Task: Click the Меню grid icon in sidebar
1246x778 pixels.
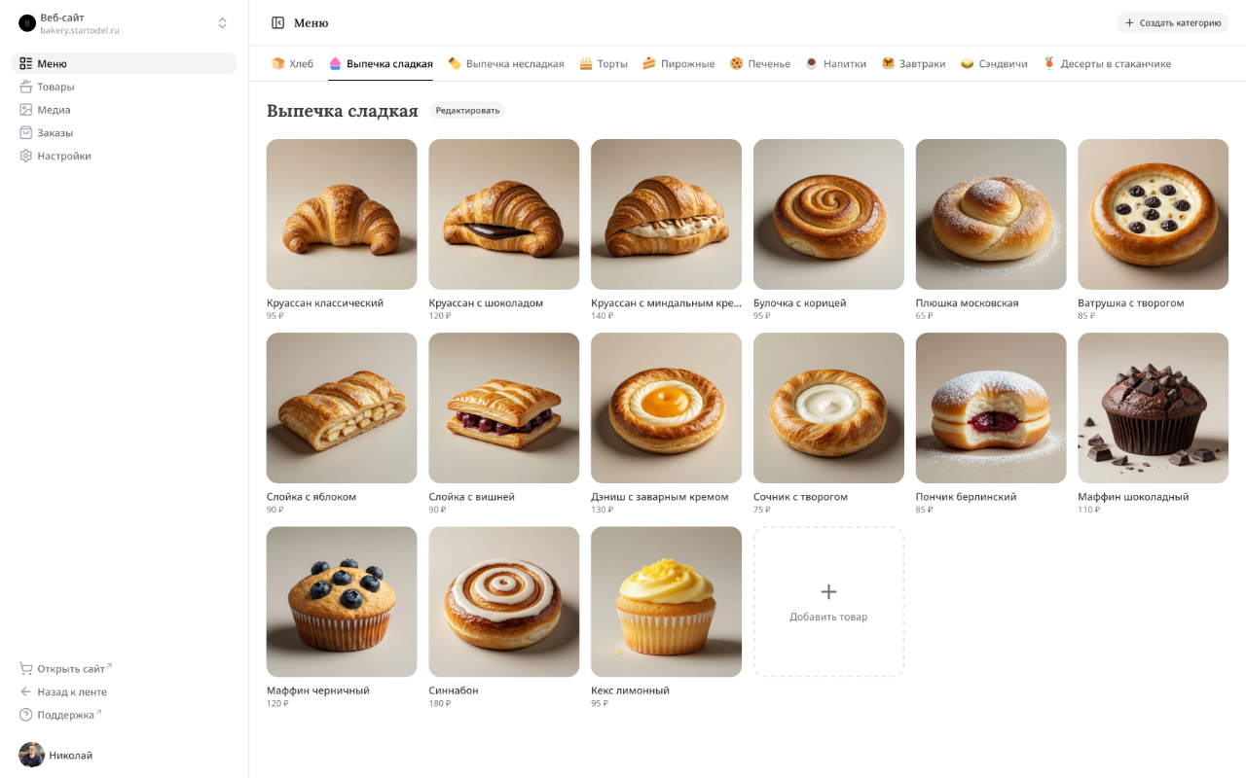Action: pyautogui.click(x=26, y=63)
